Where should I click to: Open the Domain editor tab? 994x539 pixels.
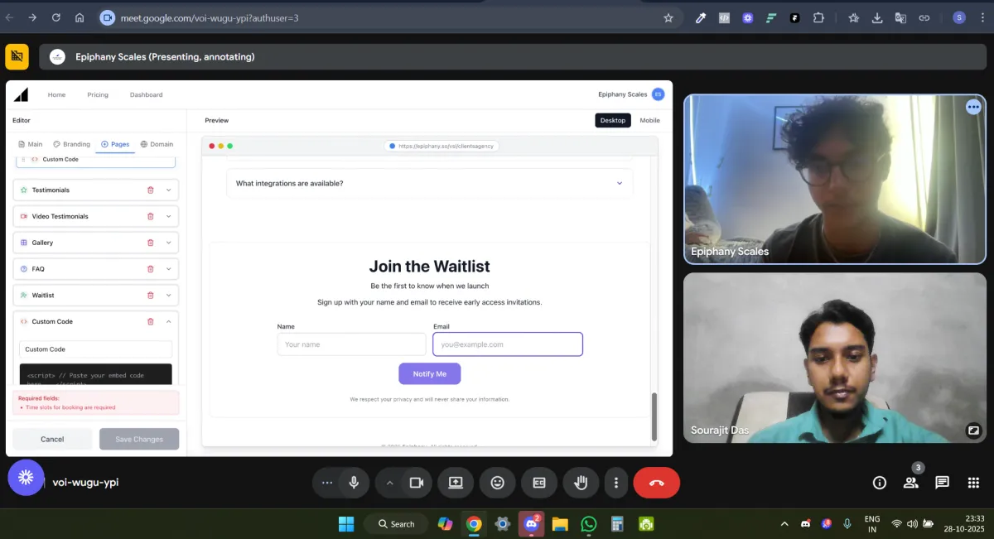(157, 144)
